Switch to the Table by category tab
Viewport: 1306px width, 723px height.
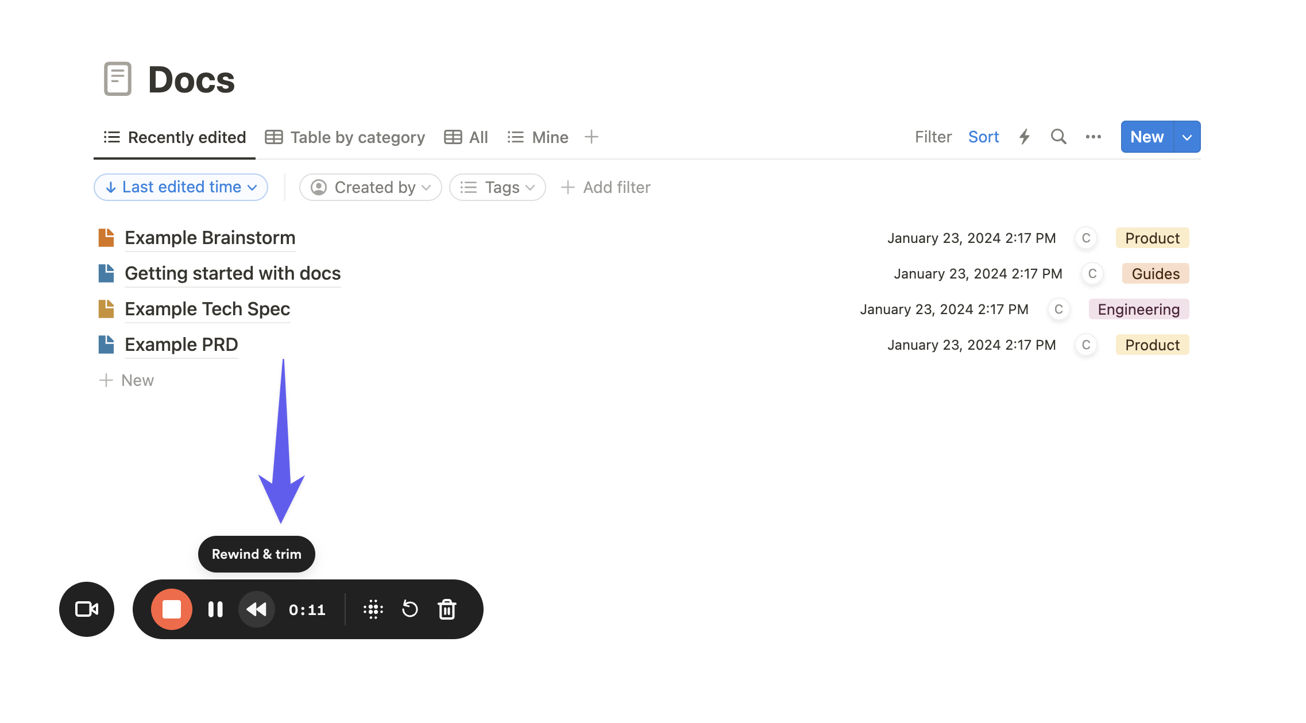coord(345,137)
